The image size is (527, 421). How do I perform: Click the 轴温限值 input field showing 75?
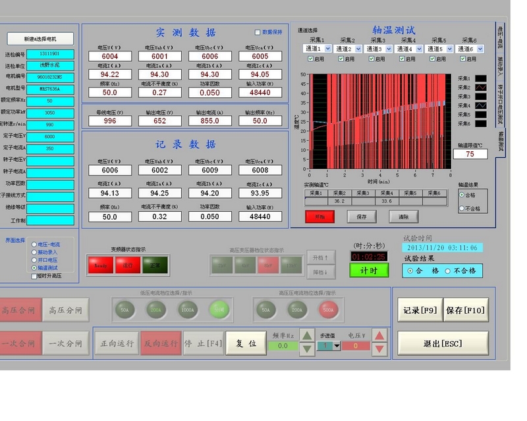pos(470,154)
